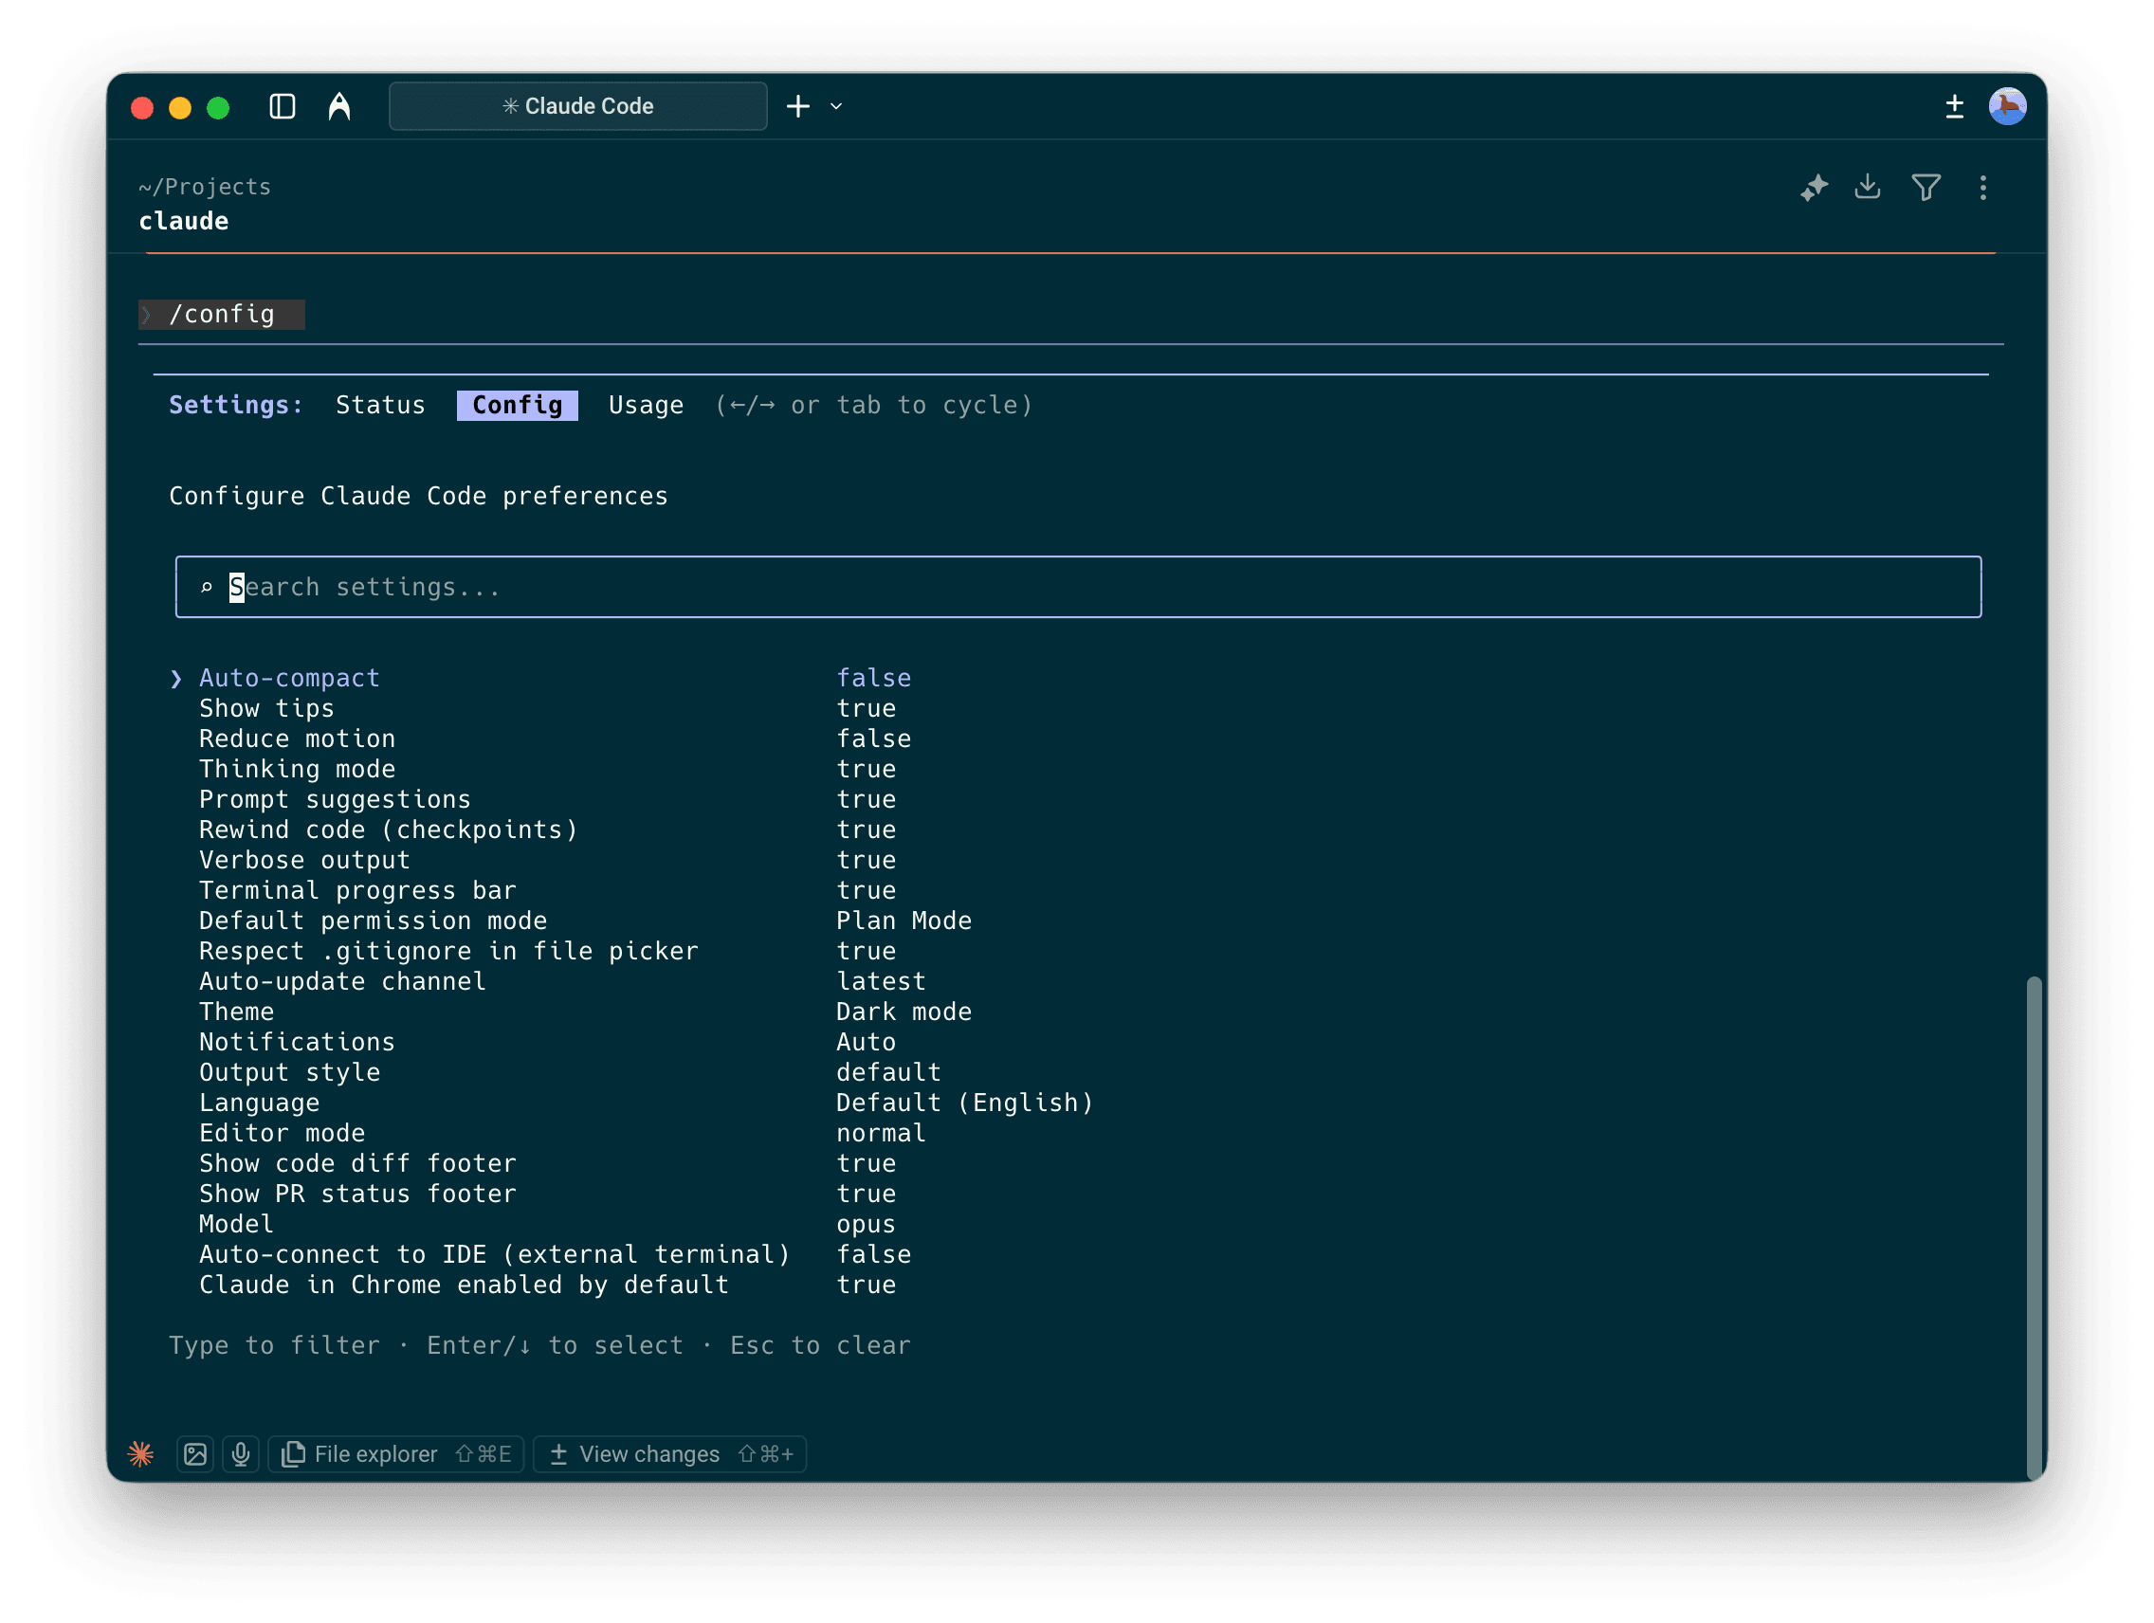Switch to the Usage tab
Screen dimensions: 2154x1623
pos(646,405)
